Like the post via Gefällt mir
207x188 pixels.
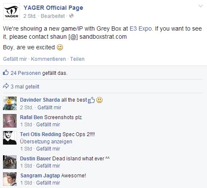tap(15, 59)
